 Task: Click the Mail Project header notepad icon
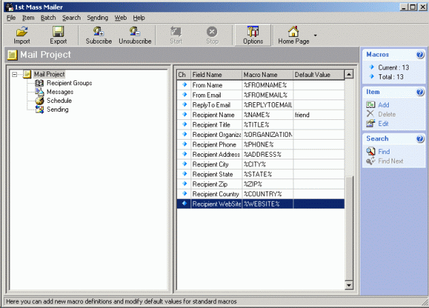coord(12,55)
